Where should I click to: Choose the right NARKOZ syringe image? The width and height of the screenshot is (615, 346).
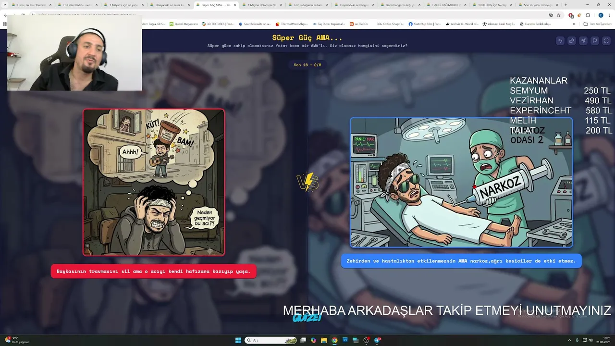click(x=461, y=183)
